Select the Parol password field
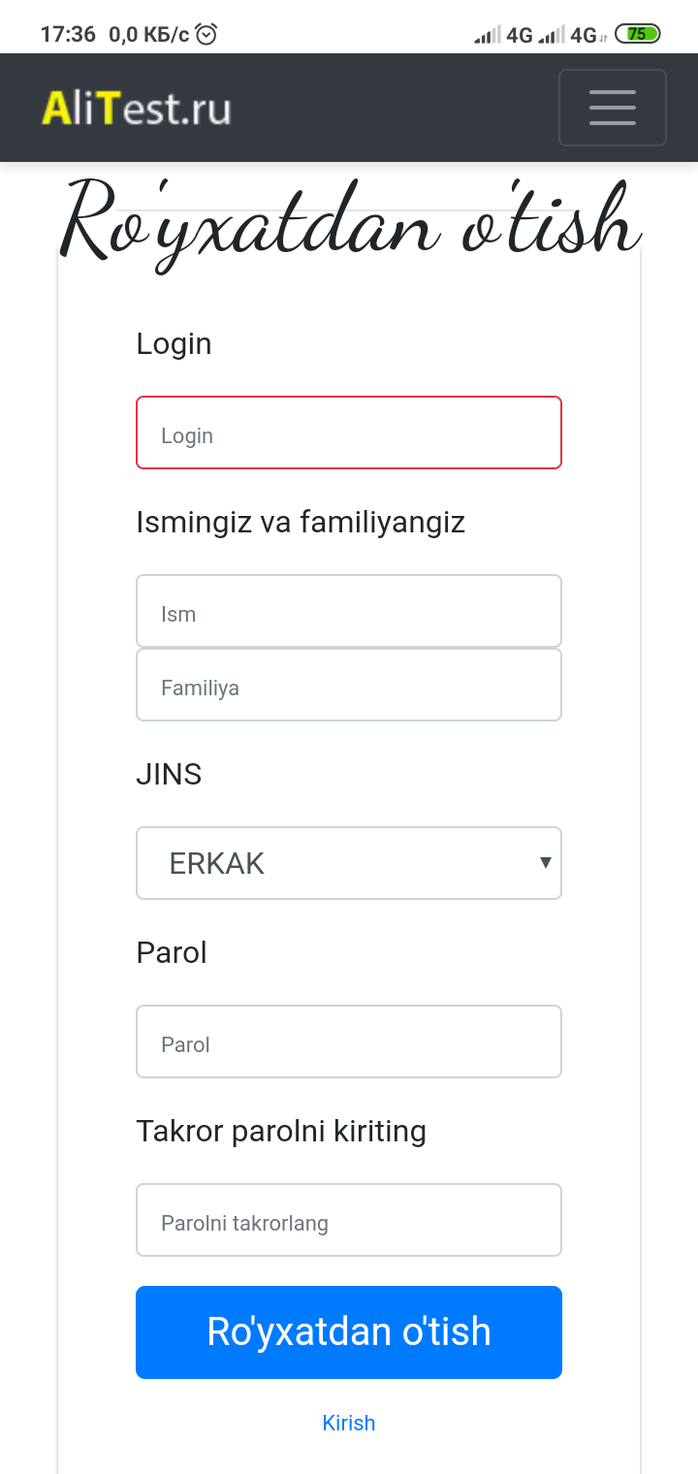The width and height of the screenshot is (698, 1474). (x=349, y=1041)
